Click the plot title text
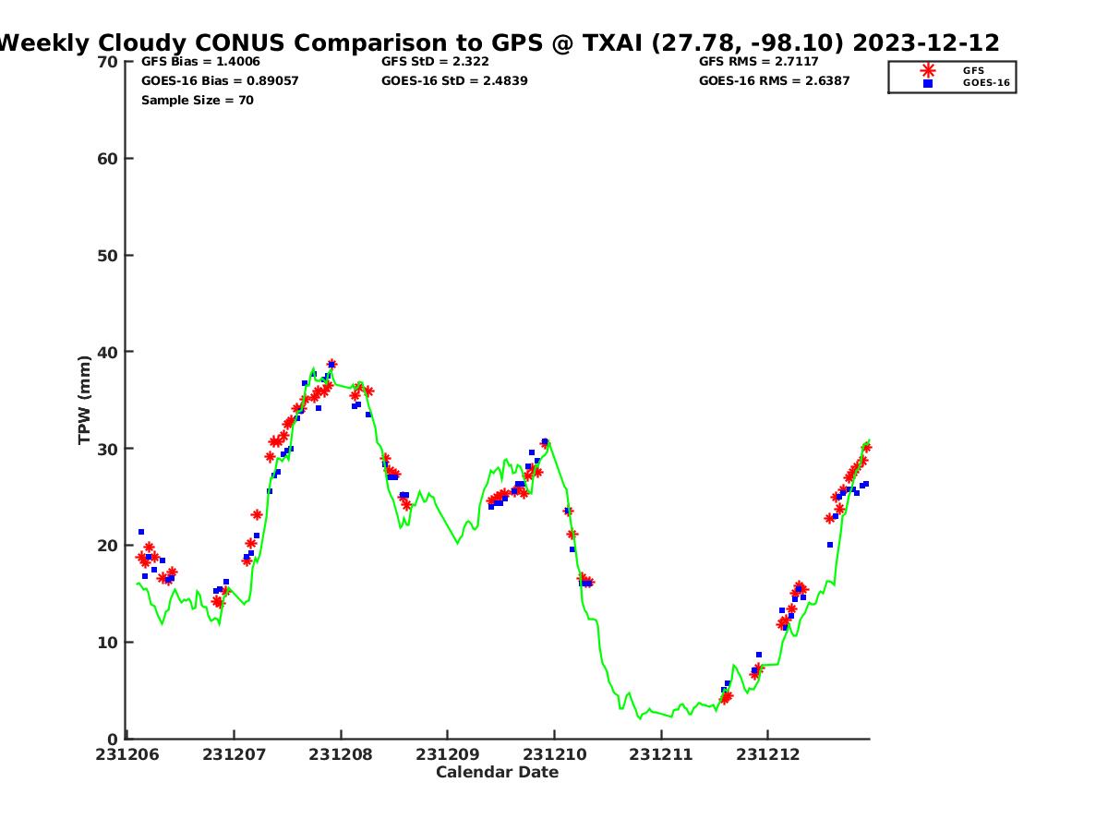This screenshot has height=831, width=1108. point(499,42)
